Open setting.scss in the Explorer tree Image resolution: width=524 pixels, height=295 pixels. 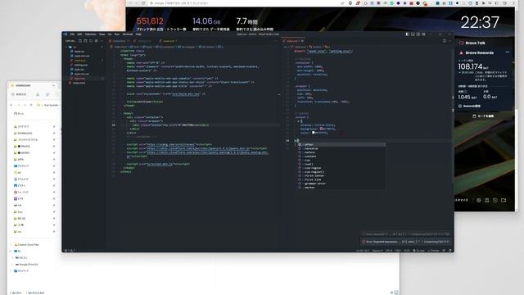click(81, 65)
